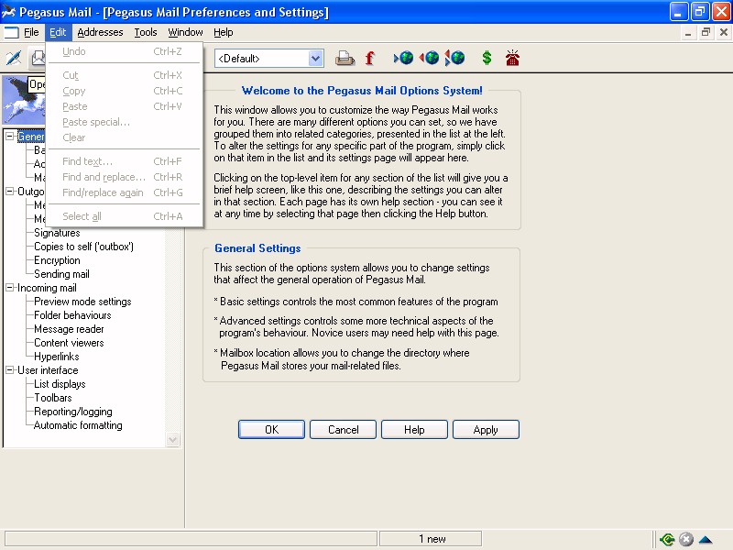Select Preview mode settings tree item
The height and width of the screenshot is (550, 733).
tap(82, 302)
